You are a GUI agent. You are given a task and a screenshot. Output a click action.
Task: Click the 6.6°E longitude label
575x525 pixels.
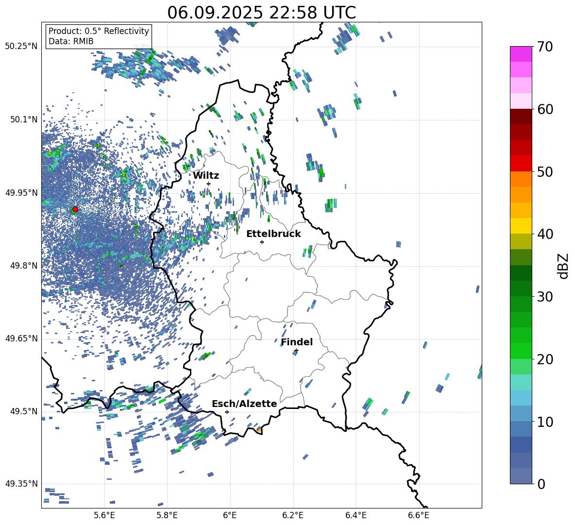click(x=419, y=516)
